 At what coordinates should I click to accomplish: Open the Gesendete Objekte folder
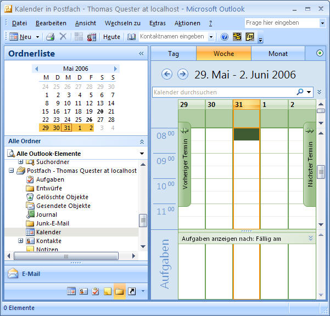pos(63,206)
